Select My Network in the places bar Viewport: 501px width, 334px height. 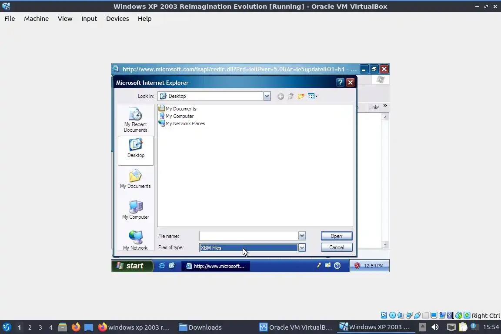[136, 240]
